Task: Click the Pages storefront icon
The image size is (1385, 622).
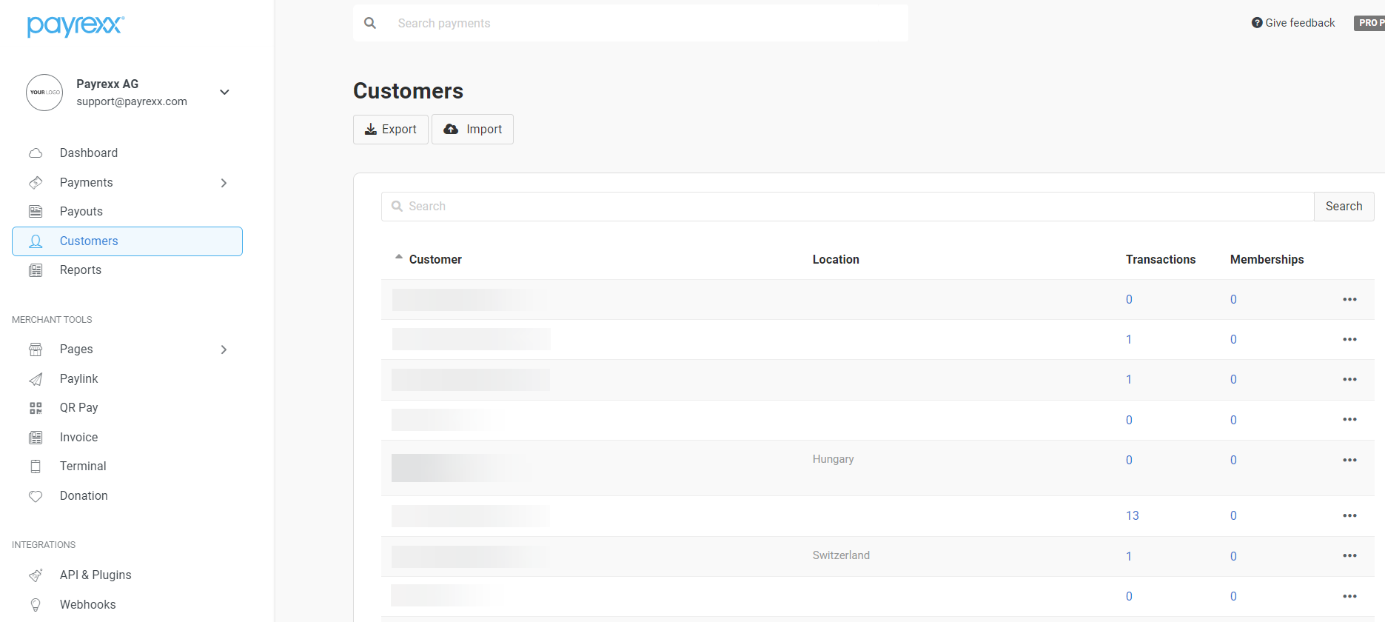Action: click(x=36, y=350)
